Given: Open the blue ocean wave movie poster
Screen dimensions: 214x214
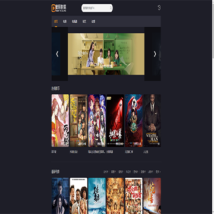Looking at the screenshot, I should (97, 196).
